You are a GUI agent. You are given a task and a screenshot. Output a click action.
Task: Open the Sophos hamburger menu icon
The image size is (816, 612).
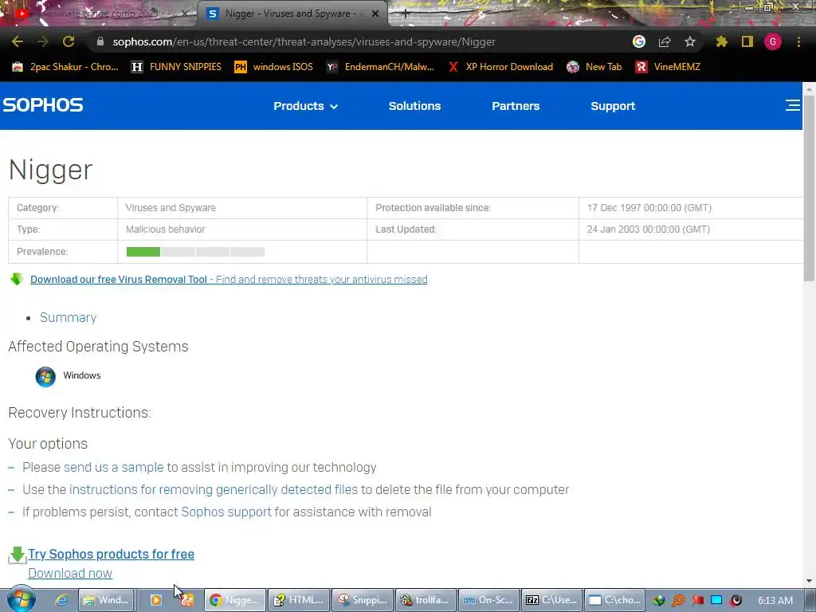(793, 105)
